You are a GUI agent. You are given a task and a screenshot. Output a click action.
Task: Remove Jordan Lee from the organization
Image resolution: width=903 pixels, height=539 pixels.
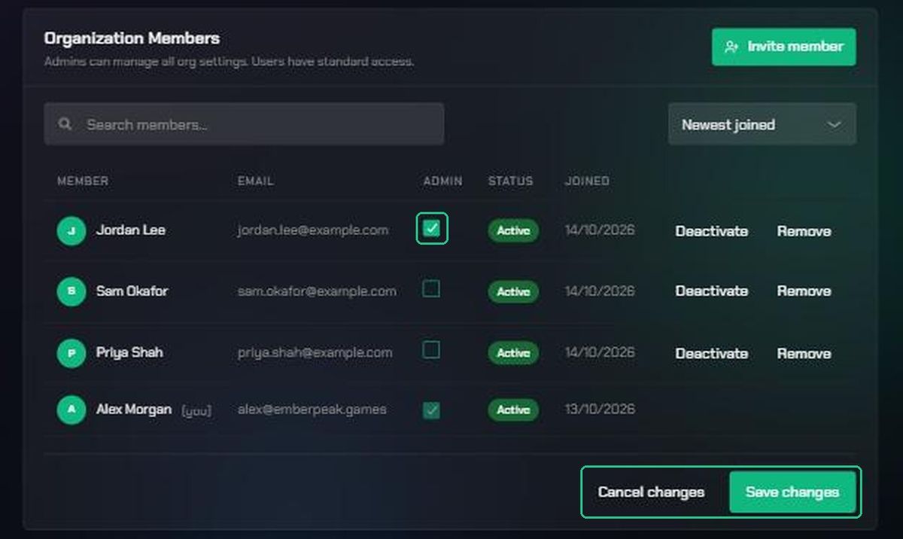(804, 231)
